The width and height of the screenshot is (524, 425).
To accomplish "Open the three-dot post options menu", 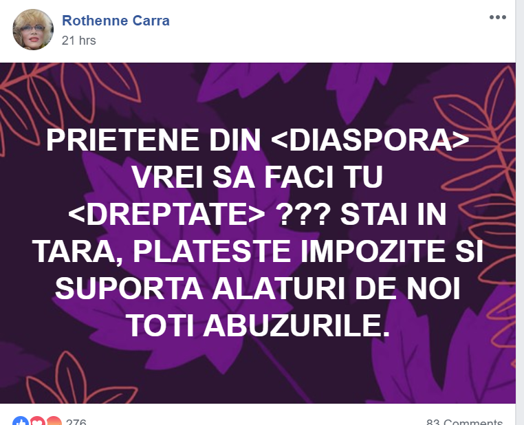I will point(498,17).
